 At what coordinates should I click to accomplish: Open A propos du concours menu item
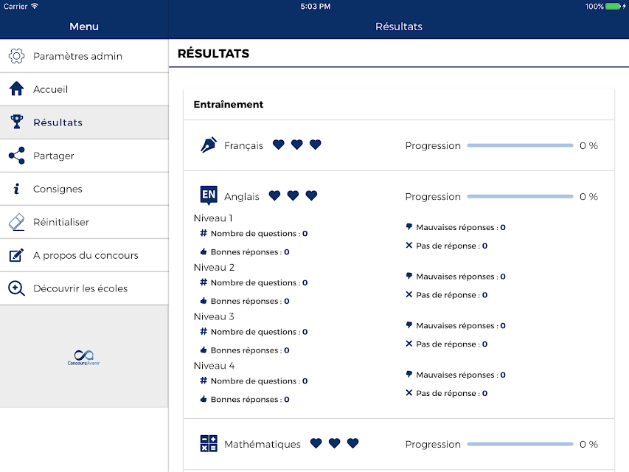coord(84,255)
